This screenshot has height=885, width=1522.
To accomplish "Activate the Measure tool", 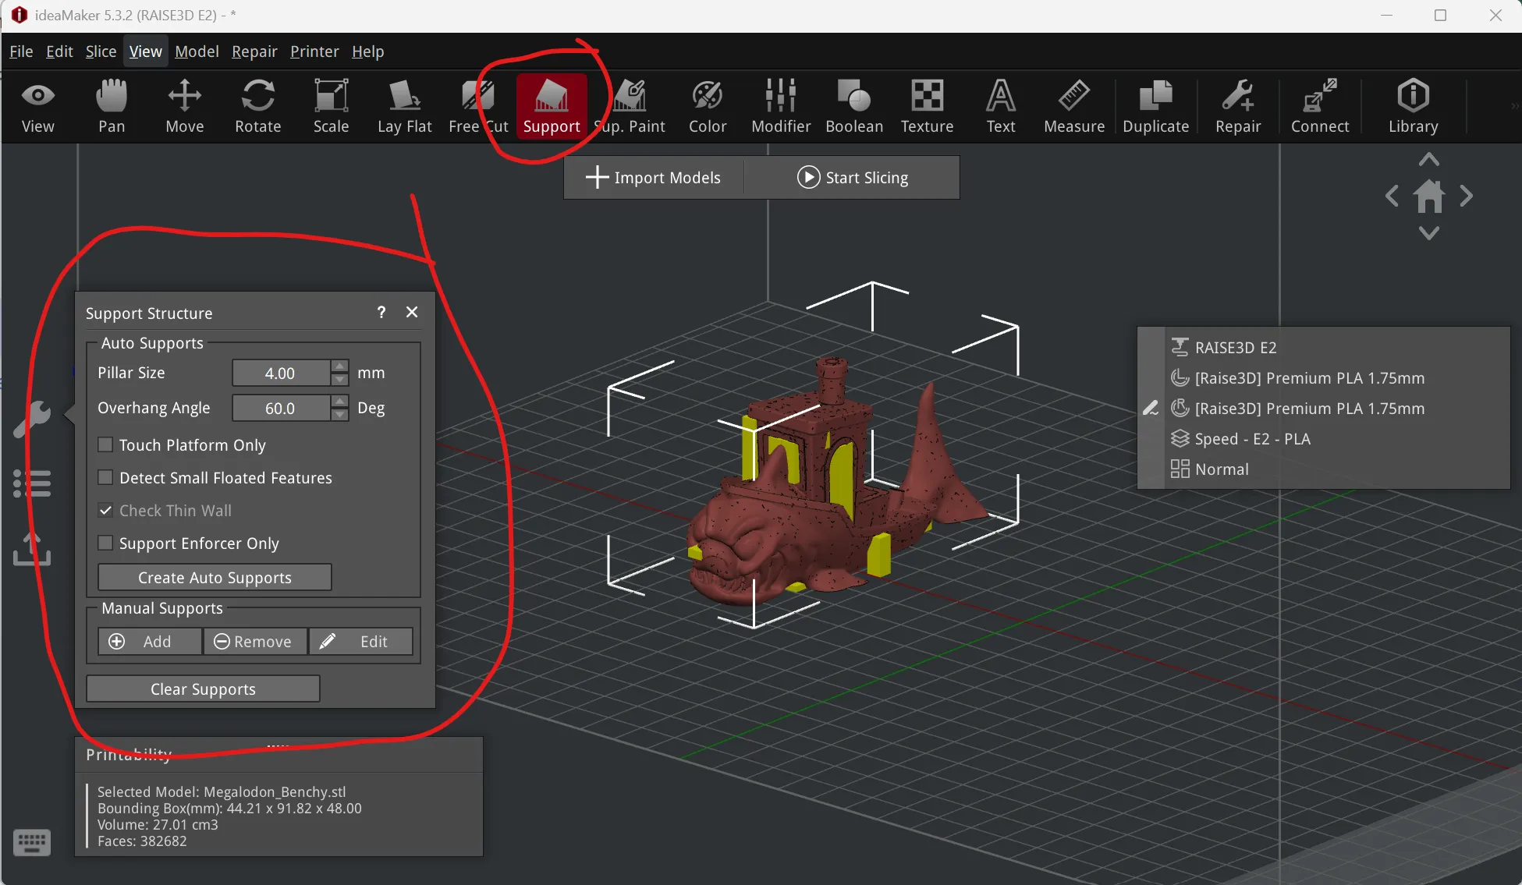I will pos(1074,107).
